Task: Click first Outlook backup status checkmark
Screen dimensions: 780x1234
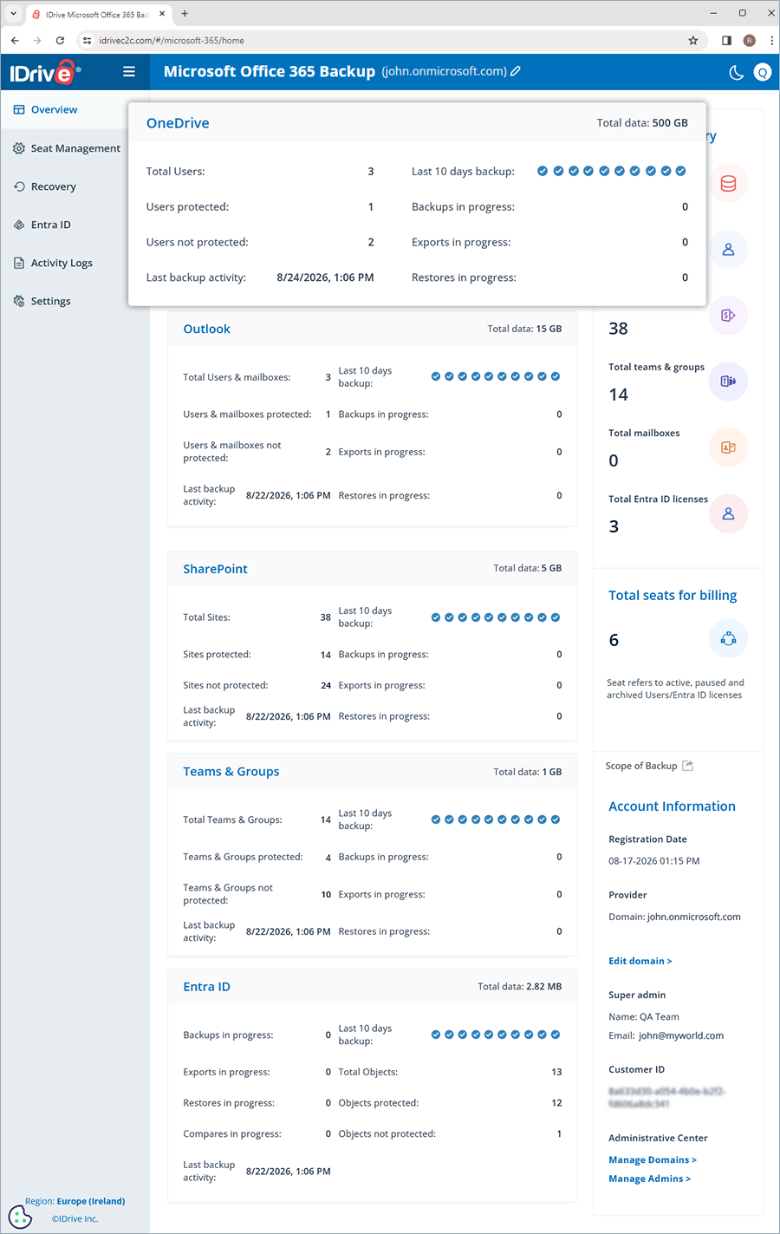Action: click(x=436, y=376)
